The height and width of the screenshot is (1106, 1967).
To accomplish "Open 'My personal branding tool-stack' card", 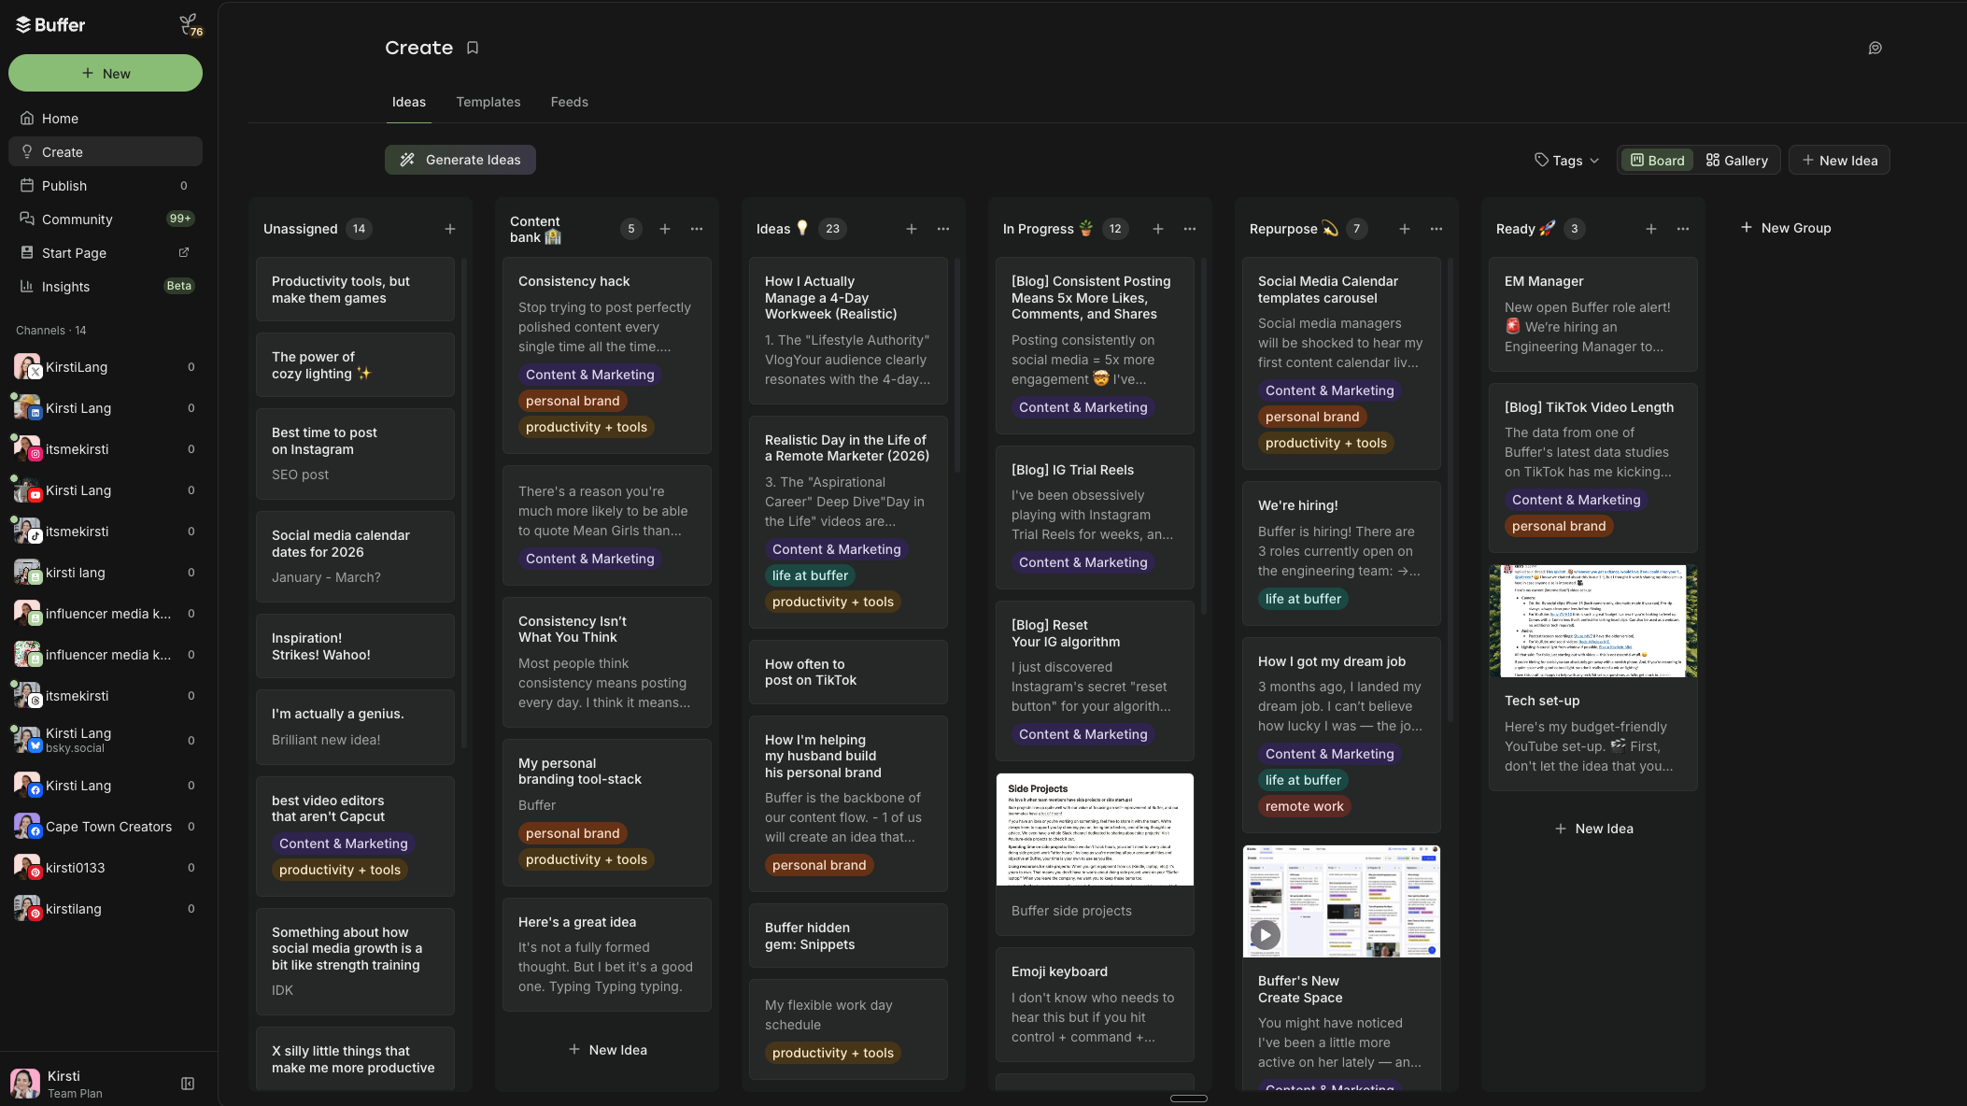I will [x=607, y=813].
